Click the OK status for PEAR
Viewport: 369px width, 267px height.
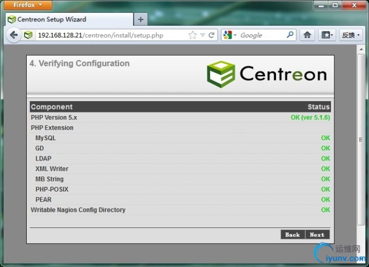326,200
